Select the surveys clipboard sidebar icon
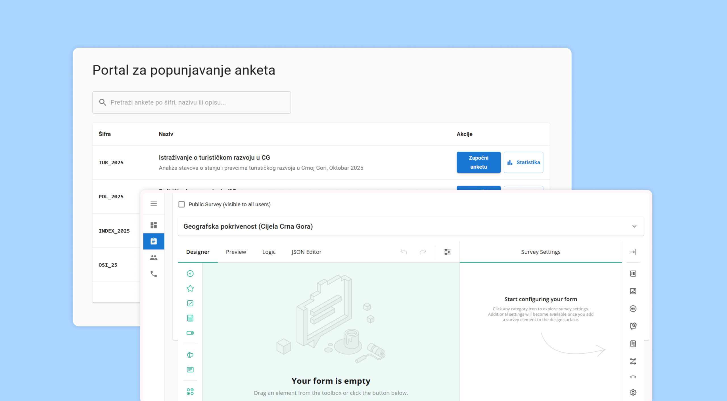727x401 pixels. (154, 241)
